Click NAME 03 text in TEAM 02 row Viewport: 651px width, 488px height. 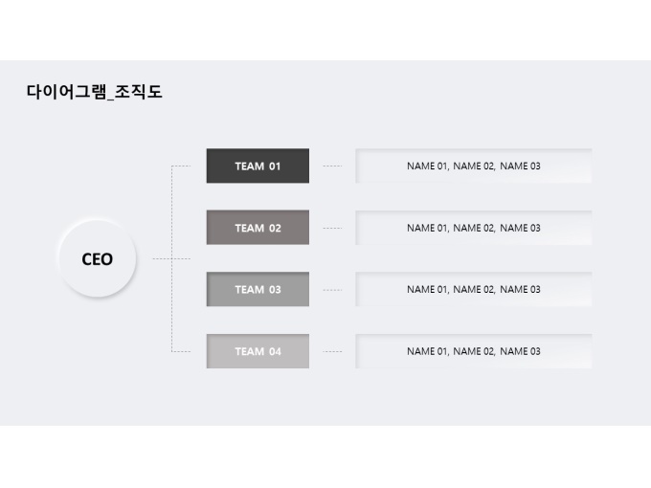tap(520, 228)
